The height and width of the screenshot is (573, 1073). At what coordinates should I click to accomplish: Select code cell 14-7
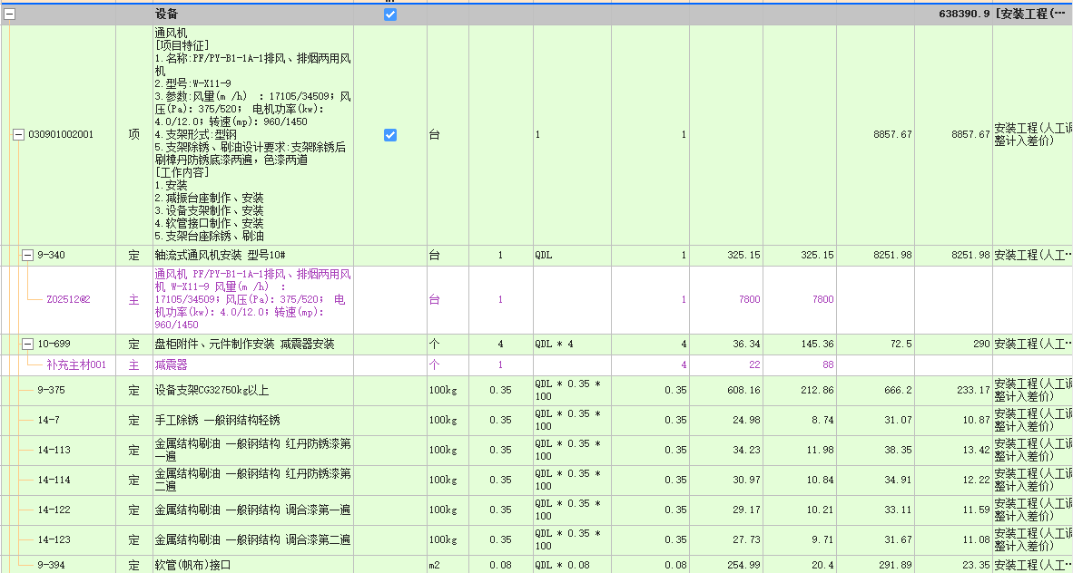tap(49, 420)
